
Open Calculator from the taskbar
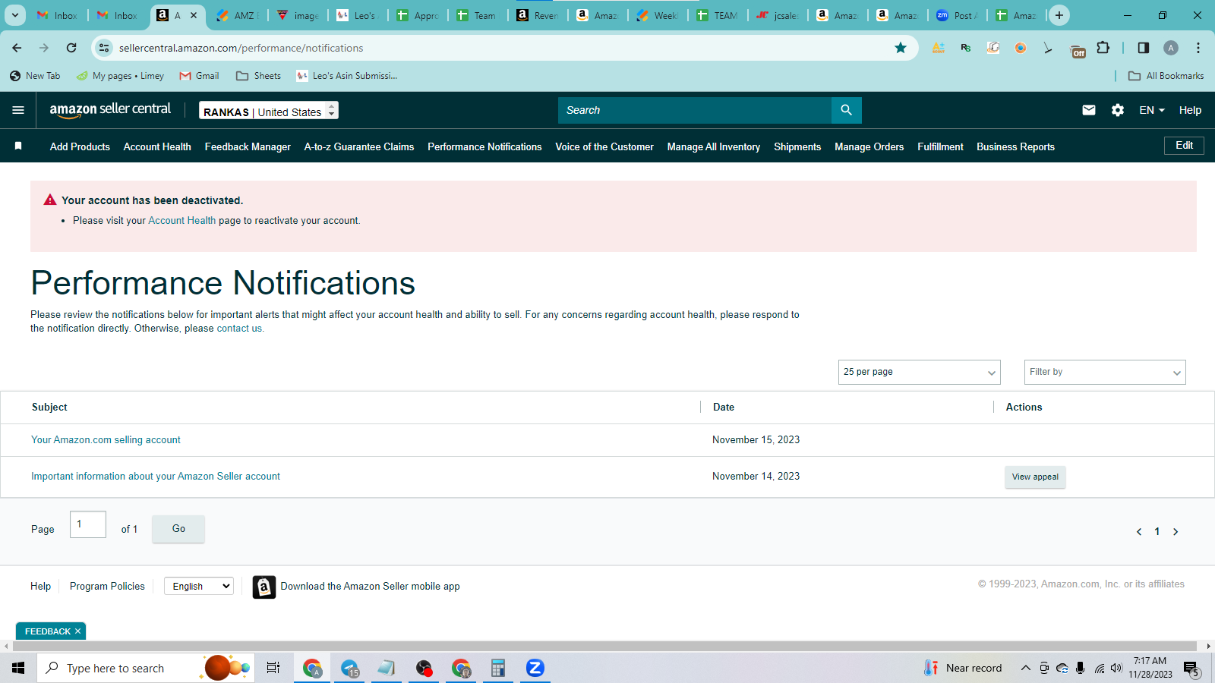pyautogui.click(x=498, y=668)
